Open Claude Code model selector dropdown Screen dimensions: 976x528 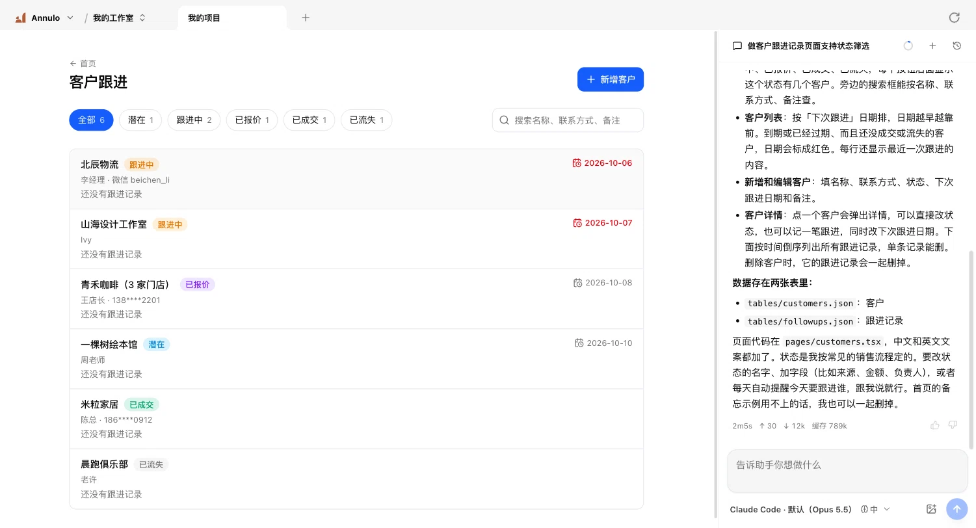pyautogui.click(x=810, y=509)
